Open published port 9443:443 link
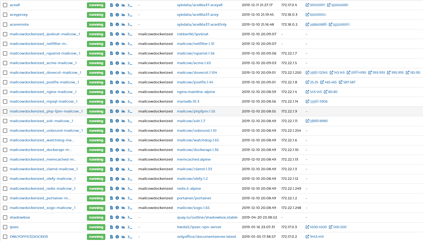 (x=315, y=236)
